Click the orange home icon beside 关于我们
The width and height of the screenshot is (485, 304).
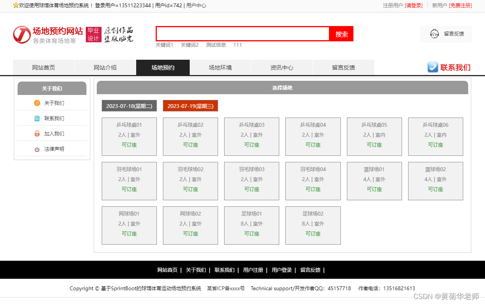pos(37,103)
